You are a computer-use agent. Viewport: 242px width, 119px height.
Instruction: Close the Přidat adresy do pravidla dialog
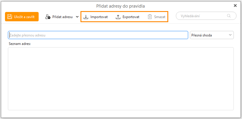coord(235,5)
